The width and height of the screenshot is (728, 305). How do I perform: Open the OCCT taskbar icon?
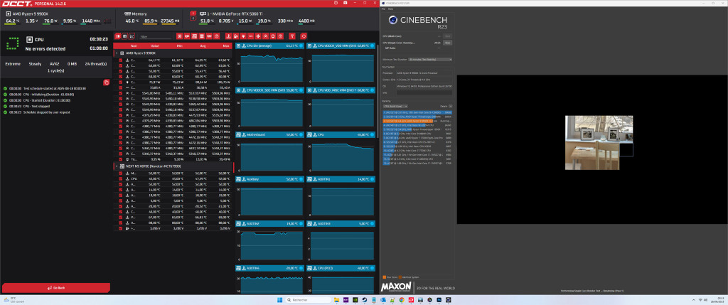[x=411, y=300]
